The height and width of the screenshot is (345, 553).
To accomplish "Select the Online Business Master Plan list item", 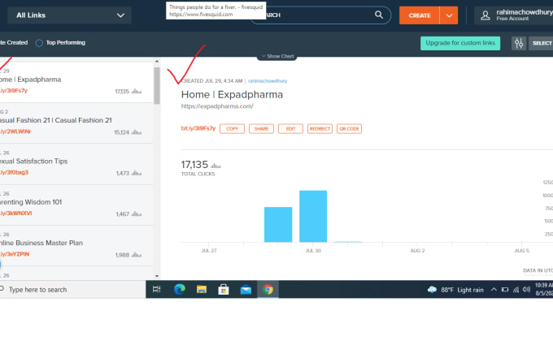I will tap(76, 246).
